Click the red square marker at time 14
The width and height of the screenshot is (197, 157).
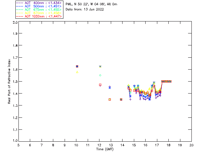pos(121,100)
